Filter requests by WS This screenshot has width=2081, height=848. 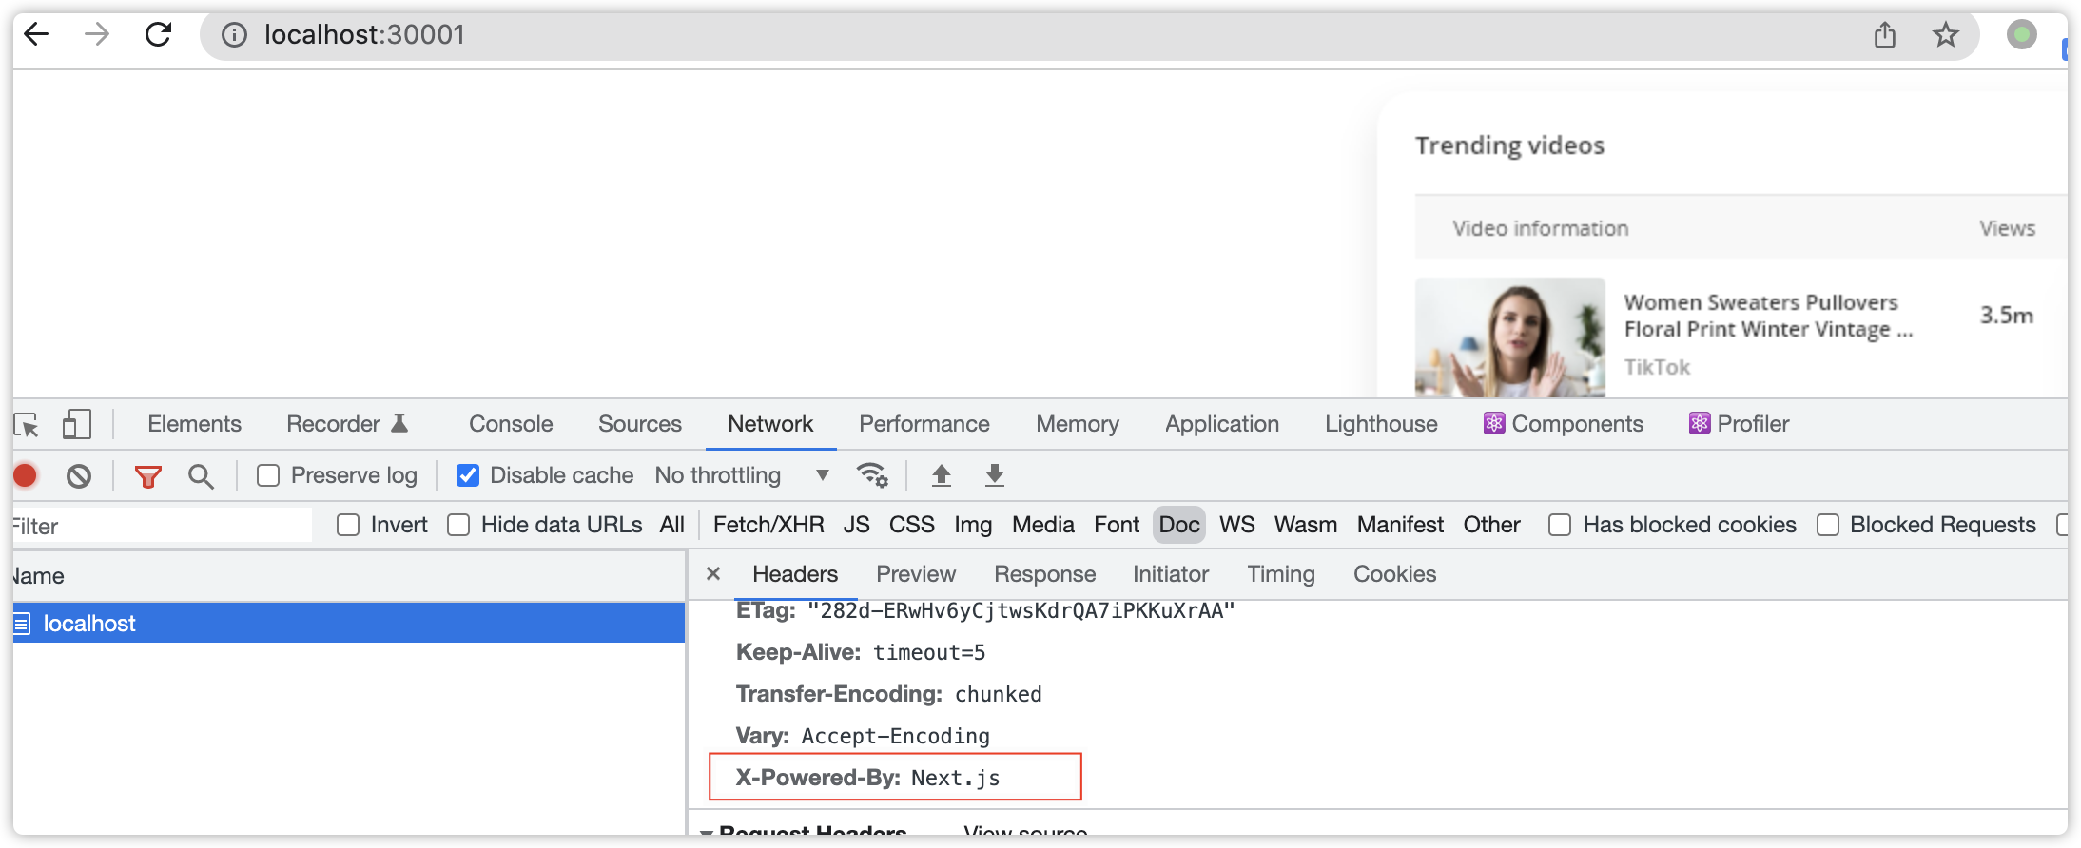point(1237,525)
